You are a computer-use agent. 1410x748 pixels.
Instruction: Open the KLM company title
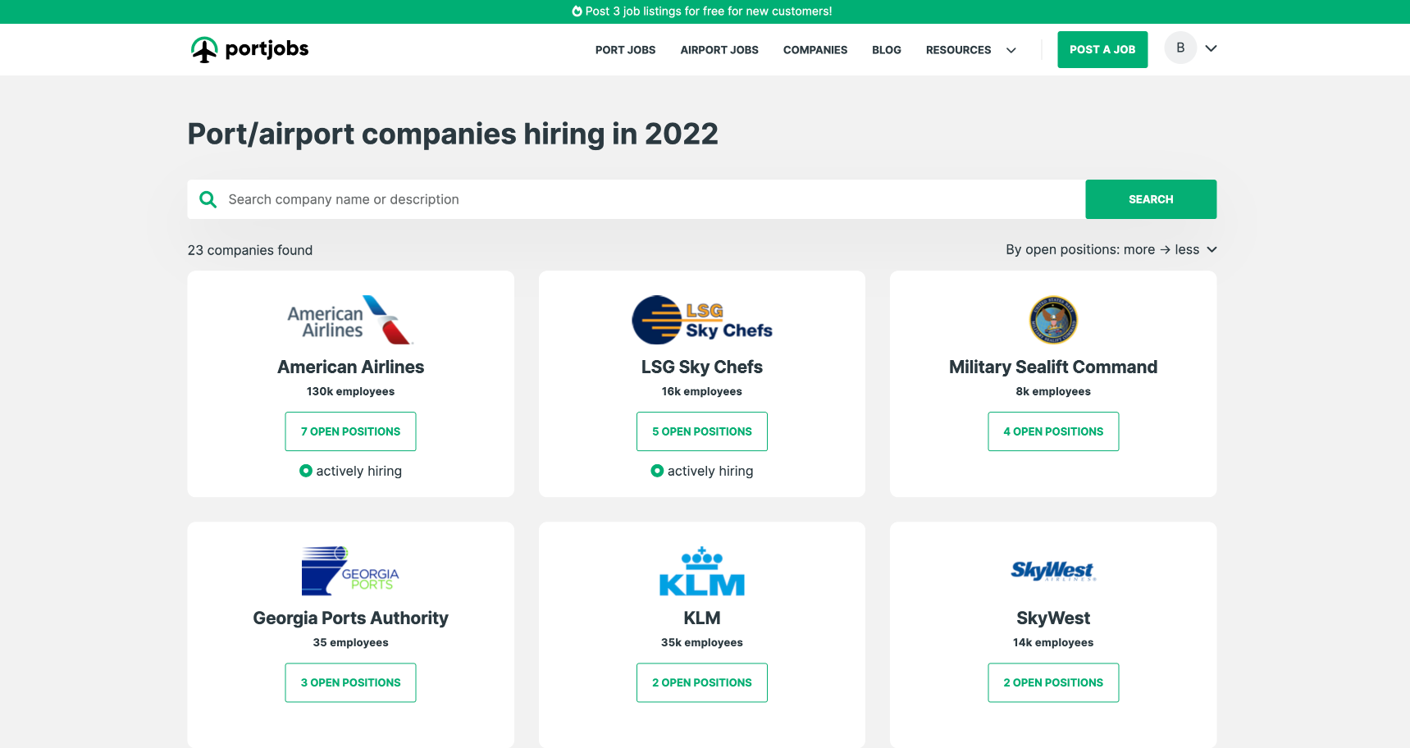[702, 618]
